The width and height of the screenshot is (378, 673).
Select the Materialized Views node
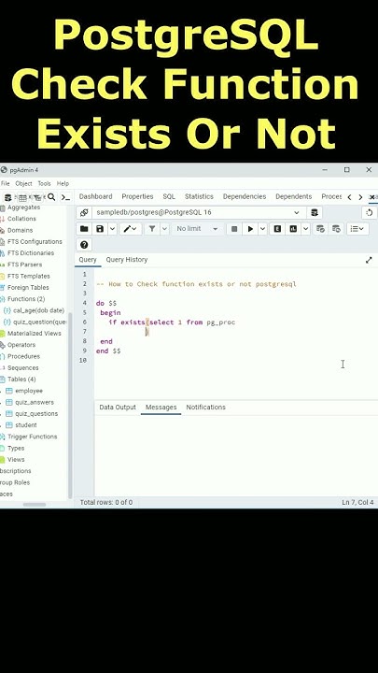[34, 333]
